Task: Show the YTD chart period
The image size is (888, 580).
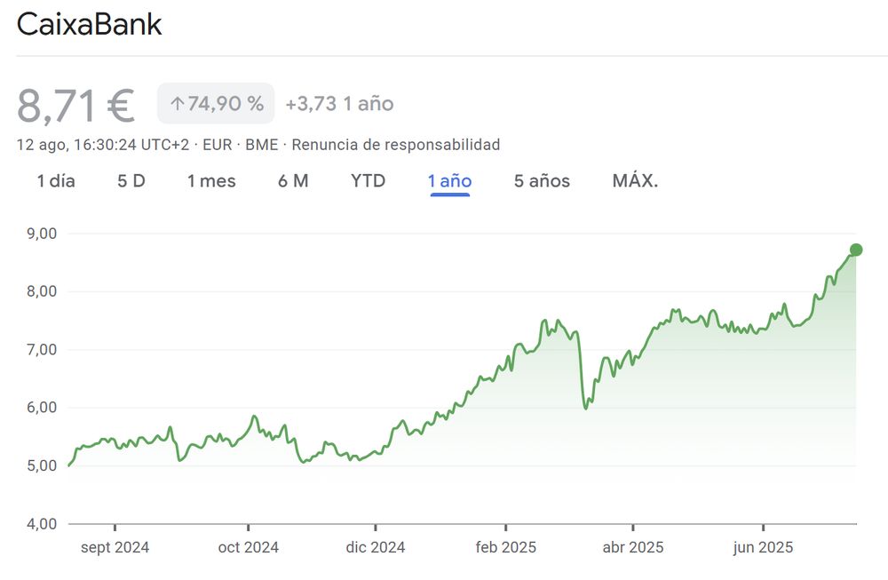Action: point(368,181)
